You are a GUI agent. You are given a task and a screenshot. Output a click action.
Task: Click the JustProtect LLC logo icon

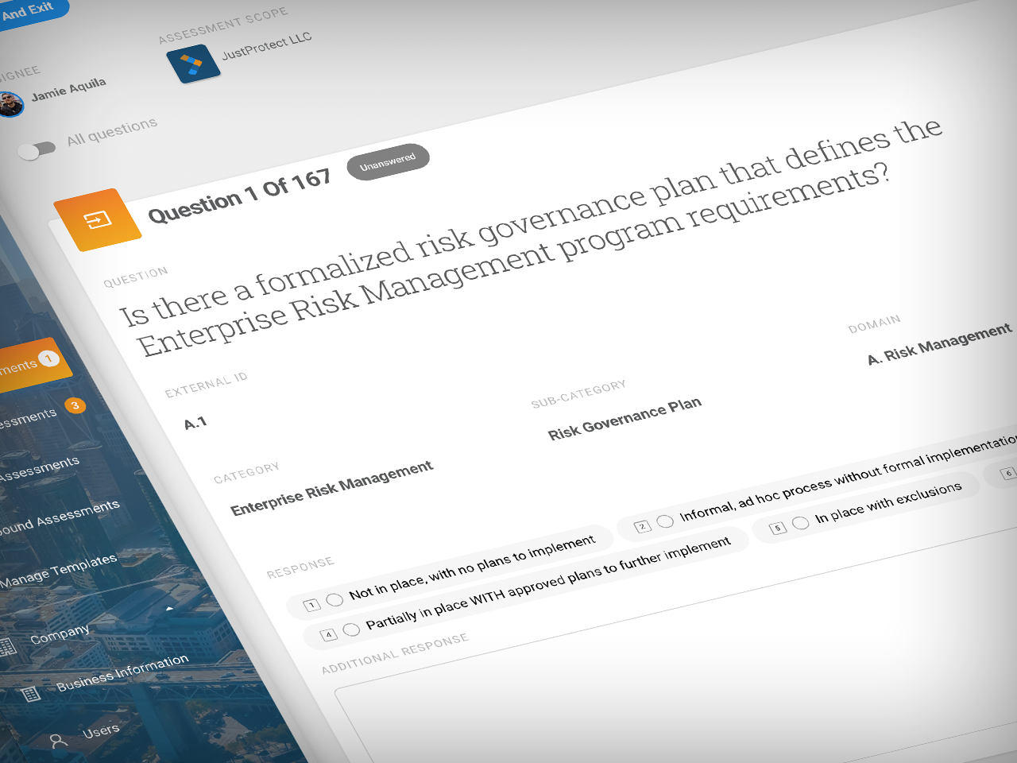[x=193, y=64]
